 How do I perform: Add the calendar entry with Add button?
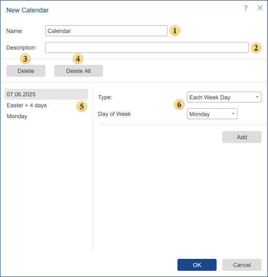[242, 137]
